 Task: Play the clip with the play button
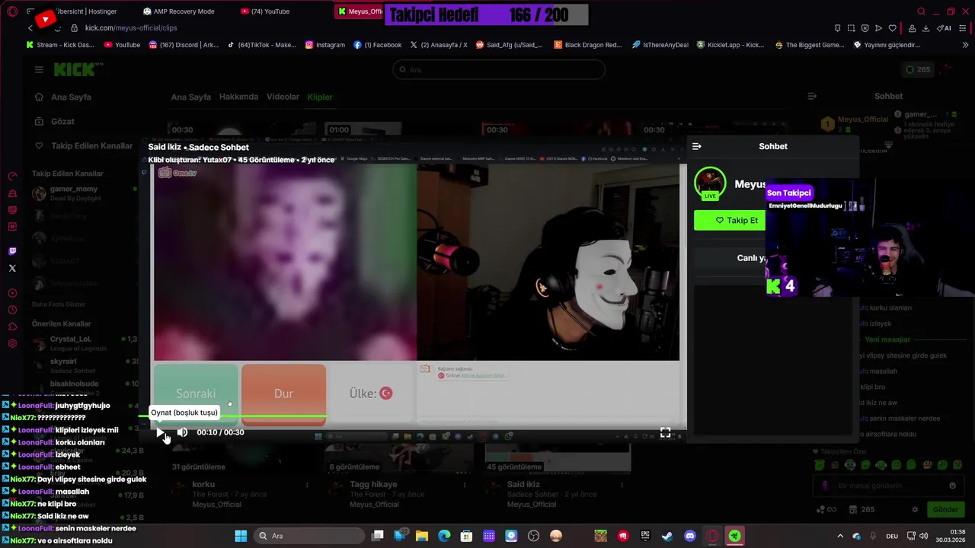click(x=161, y=432)
